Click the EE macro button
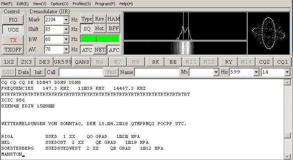The width and height of the screenshot is (293, 160). pyautogui.click(x=173, y=62)
